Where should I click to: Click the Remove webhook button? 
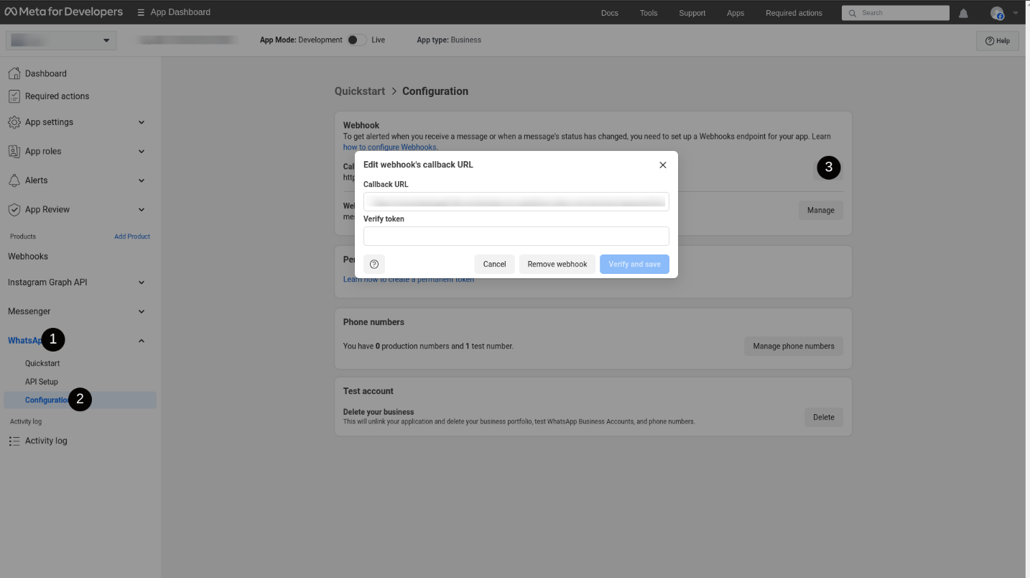pyautogui.click(x=557, y=264)
